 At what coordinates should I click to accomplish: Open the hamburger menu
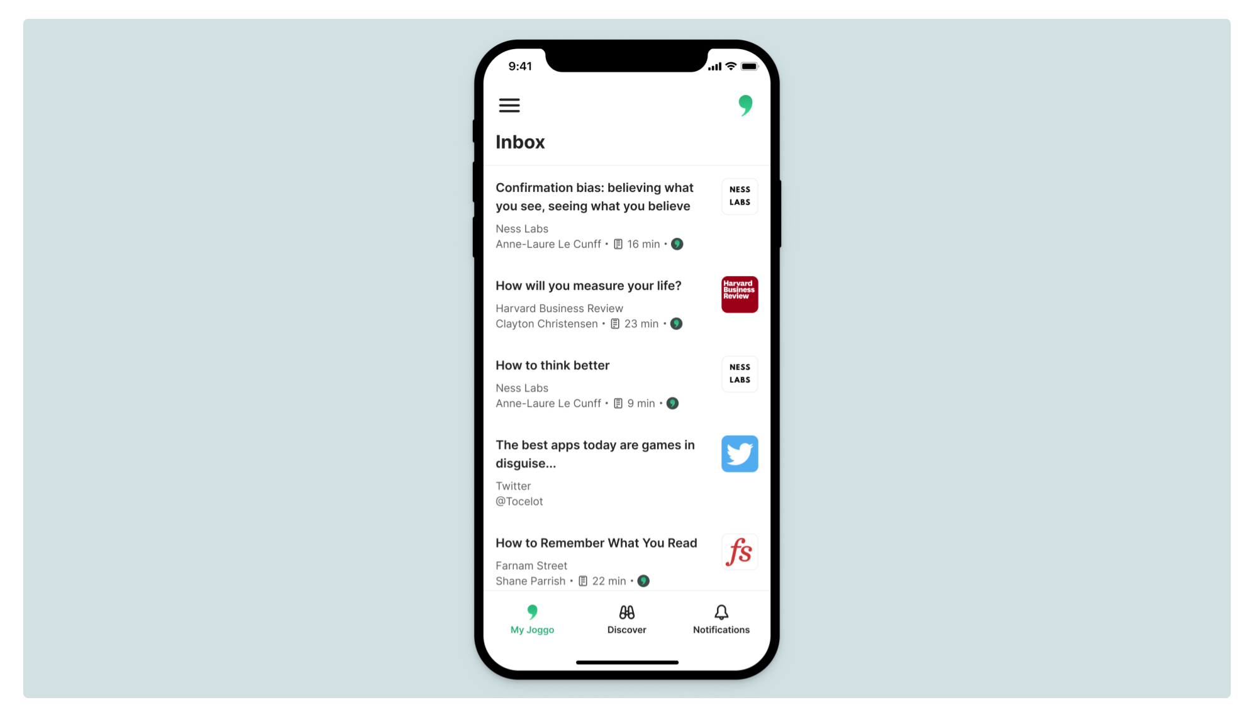coord(509,105)
